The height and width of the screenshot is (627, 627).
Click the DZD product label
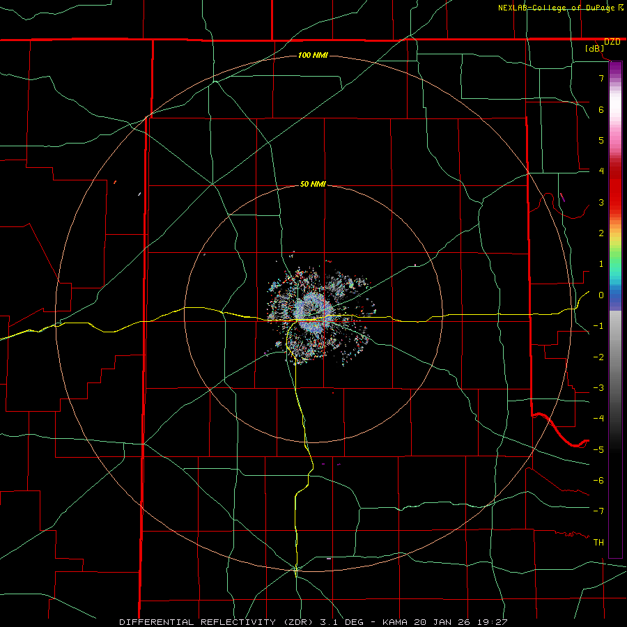612,42
